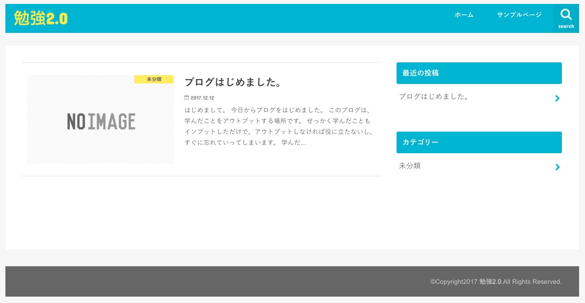585x303 pixels.
Task: Click the 最近の投稿 widget heading
Action: pos(479,73)
